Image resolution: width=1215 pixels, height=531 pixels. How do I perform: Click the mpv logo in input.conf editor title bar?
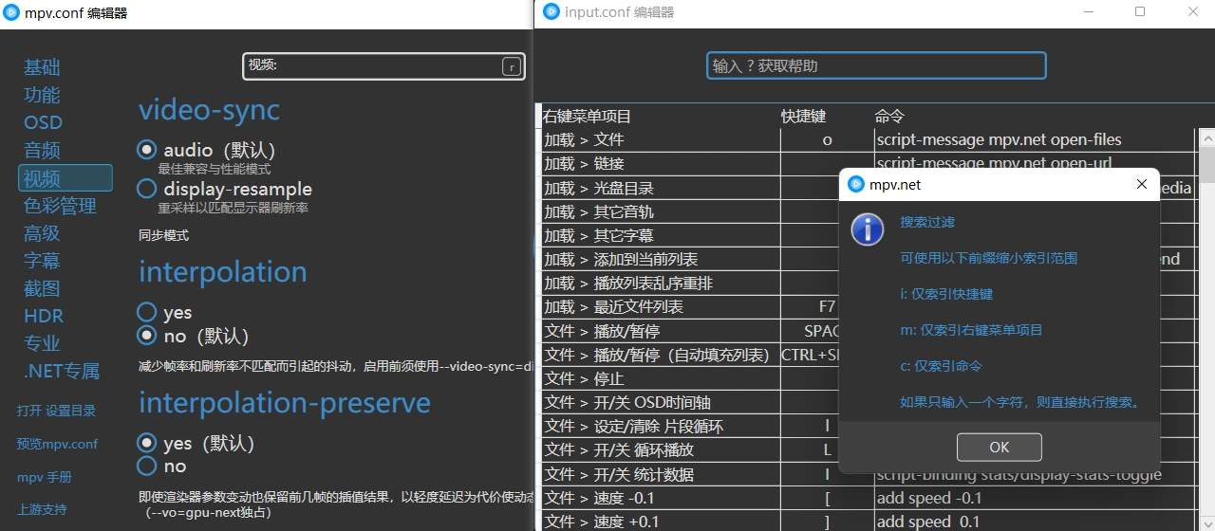click(551, 11)
